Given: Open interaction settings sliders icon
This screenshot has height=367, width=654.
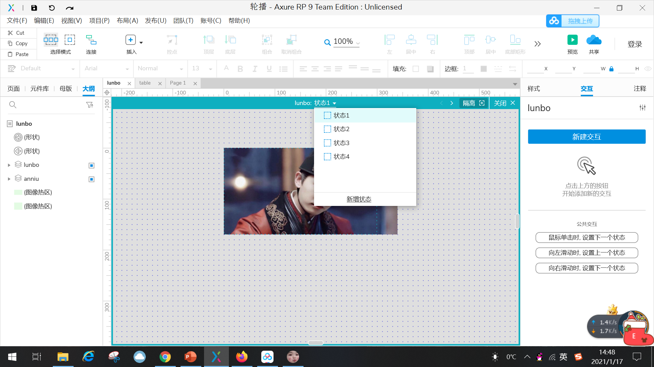Looking at the screenshot, I should tap(642, 108).
